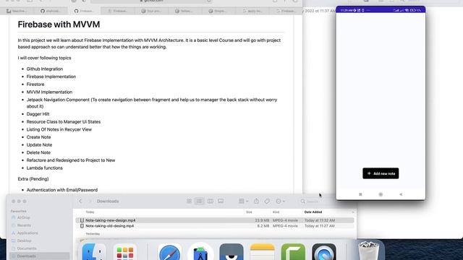
Task: Open the Notes app from the Dock
Action: pos(262,252)
